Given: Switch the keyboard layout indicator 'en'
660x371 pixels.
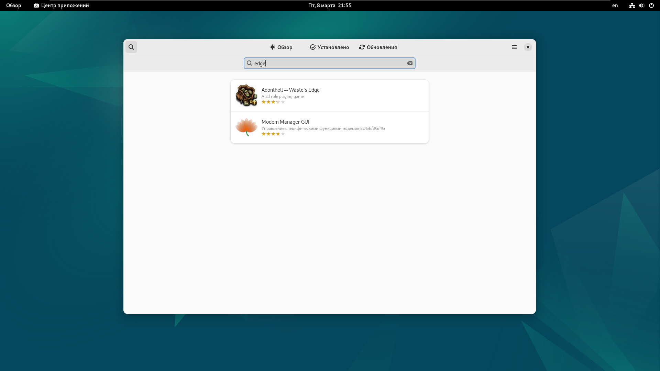Looking at the screenshot, I should [615, 5].
